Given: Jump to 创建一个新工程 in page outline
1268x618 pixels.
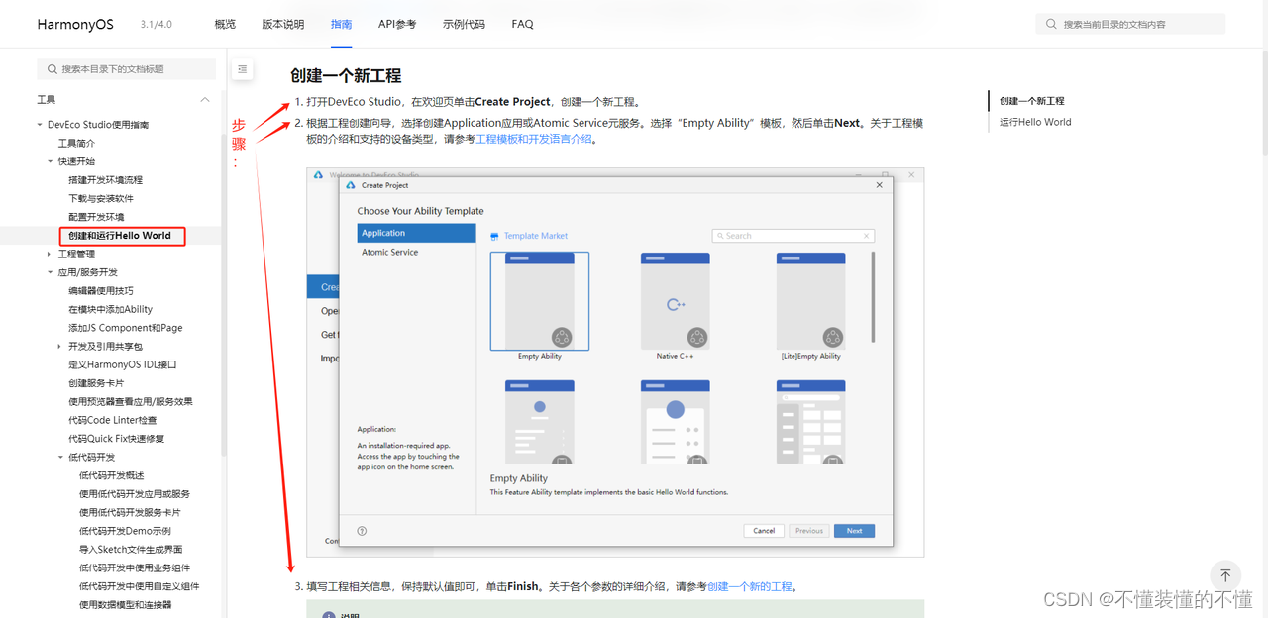Looking at the screenshot, I should (x=1031, y=101).
